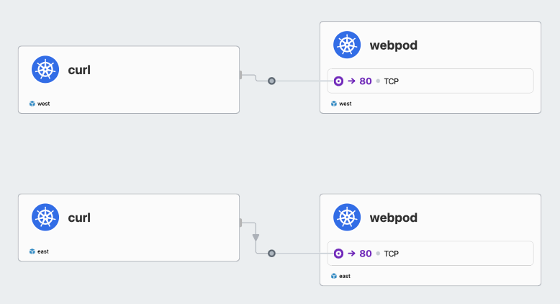Click the namespace cube icon beside east under webpod
Image resolution: width=560 pixels, height=304 pixels.
coord(333,276)
